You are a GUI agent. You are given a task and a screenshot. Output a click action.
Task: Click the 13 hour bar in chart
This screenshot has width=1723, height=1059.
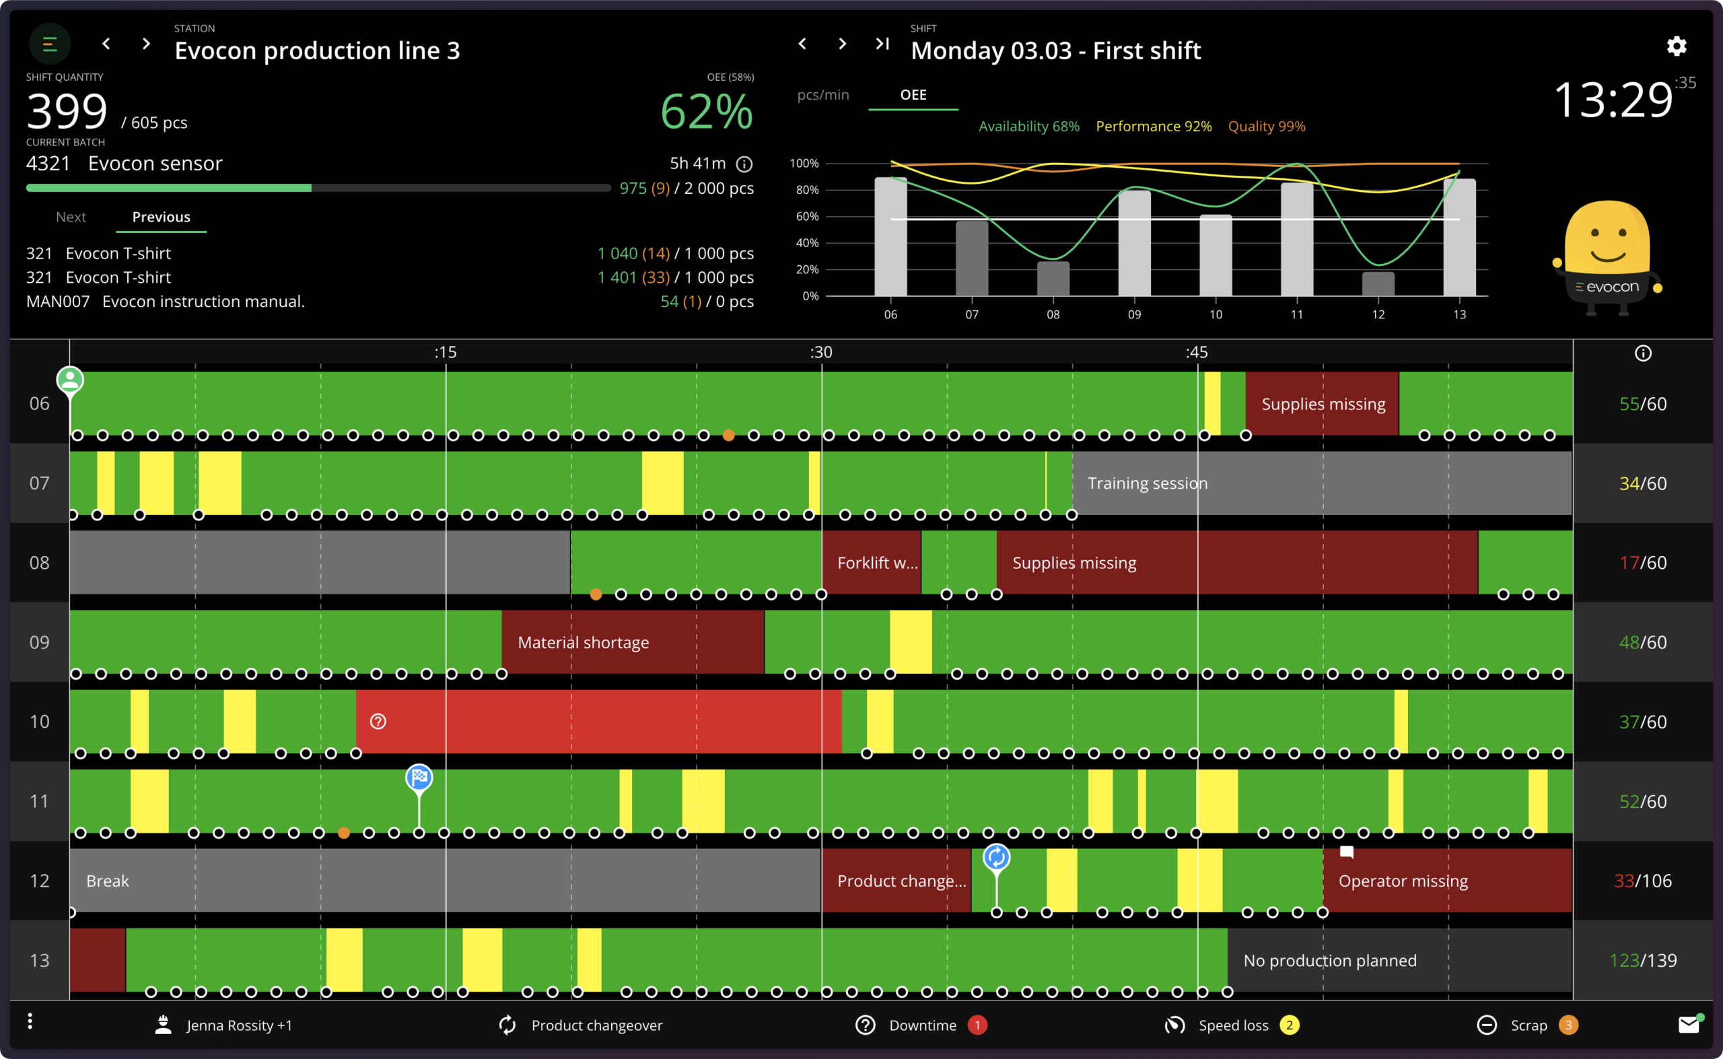click(1459, 238)
